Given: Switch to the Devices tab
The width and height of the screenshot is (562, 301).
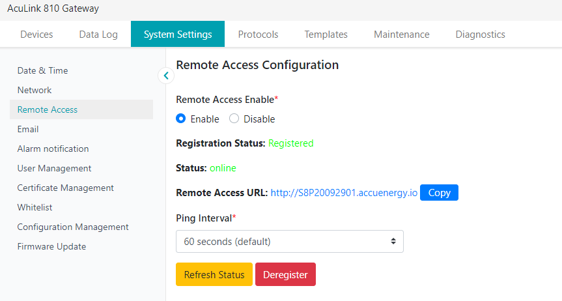Looking at the screenshot, I should 36,35.
